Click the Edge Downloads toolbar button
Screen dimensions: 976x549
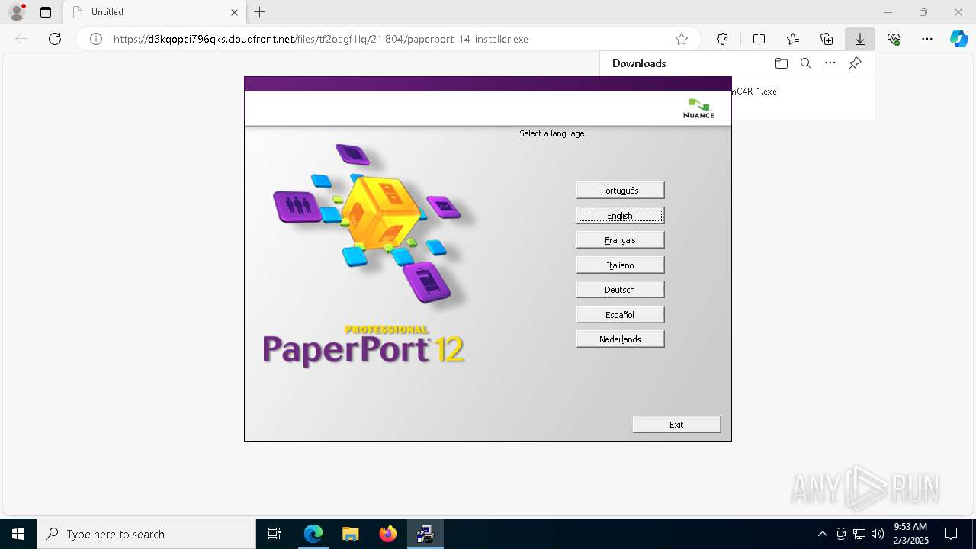tap(860, 39)
